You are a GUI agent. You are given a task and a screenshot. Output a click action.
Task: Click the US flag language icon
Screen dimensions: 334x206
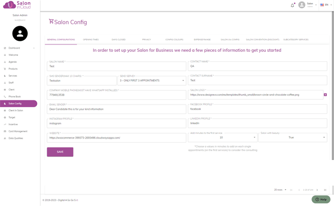click(x=322, y=5)
